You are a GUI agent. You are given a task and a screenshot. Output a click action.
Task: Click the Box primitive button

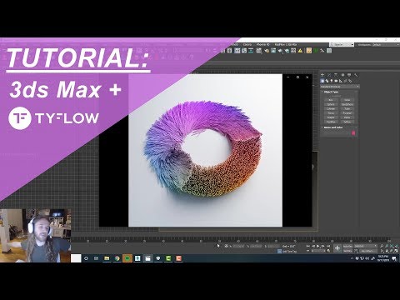[x=331, y=100]
